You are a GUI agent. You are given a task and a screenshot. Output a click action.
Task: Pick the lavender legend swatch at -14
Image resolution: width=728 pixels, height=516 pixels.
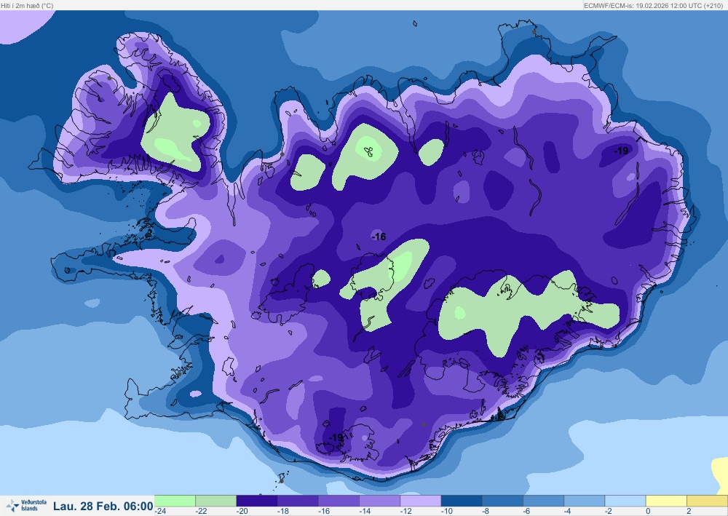click(x=380, y=501)
